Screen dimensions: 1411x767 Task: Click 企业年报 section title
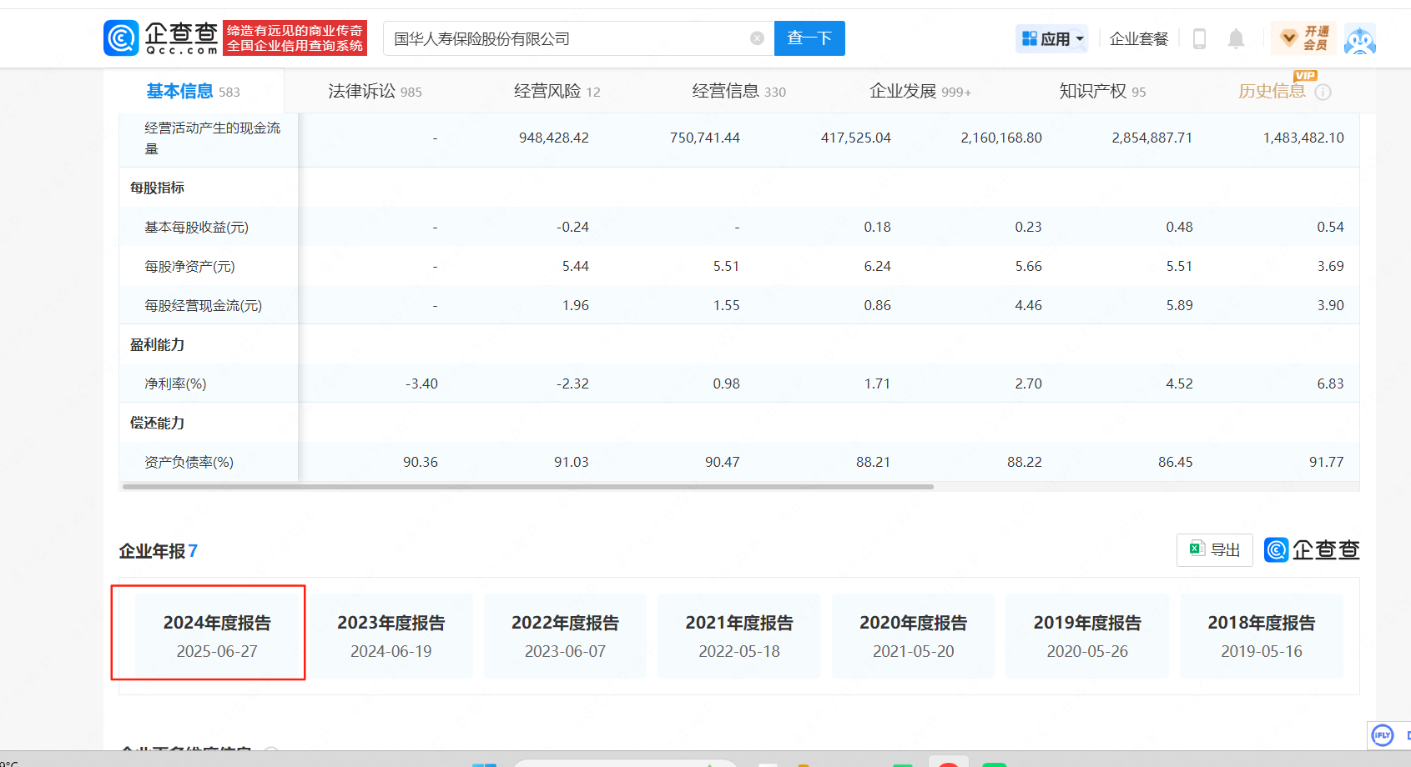tap(152, 551)
